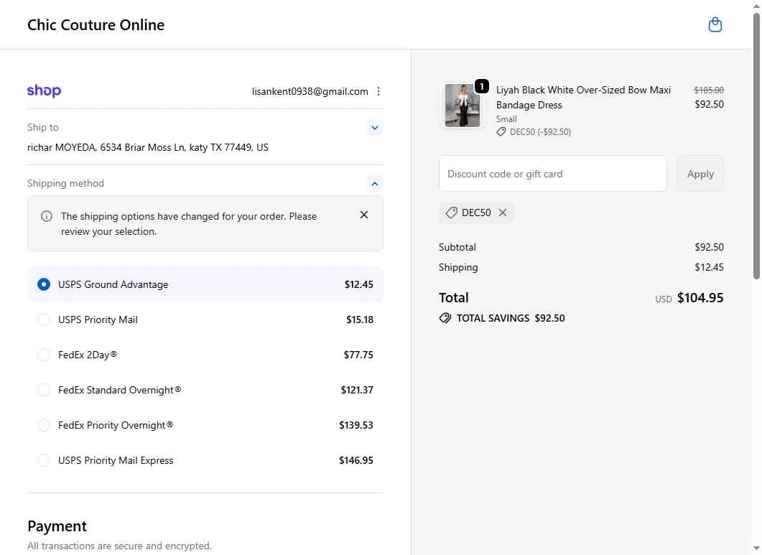The image size is (762, 555).
Task: Click the $77.75 FedEx 2Day price
Action: point(358,355)
